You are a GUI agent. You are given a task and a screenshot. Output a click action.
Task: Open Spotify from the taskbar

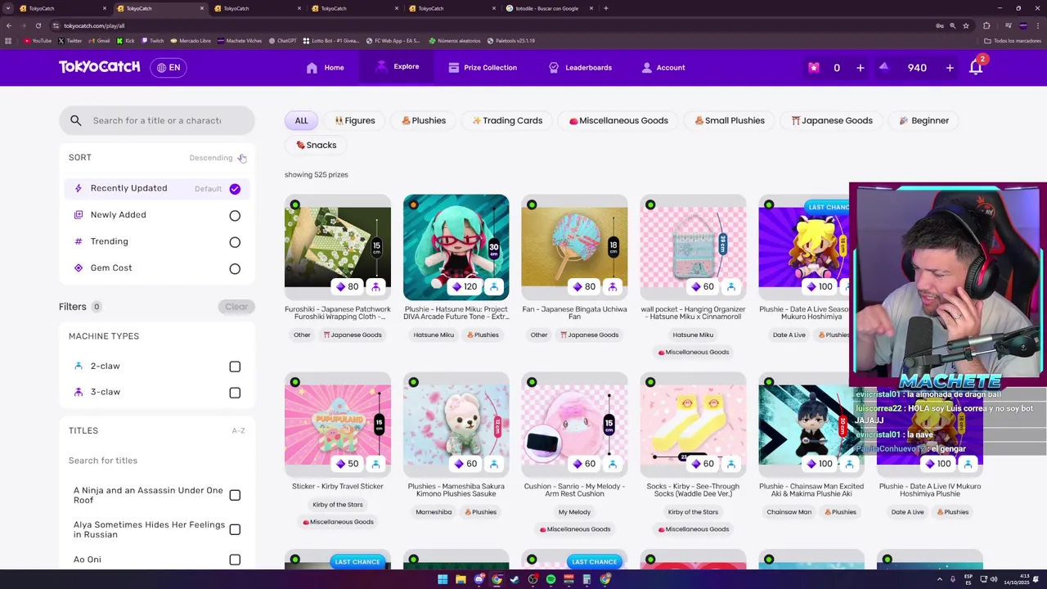coord(550,579)
